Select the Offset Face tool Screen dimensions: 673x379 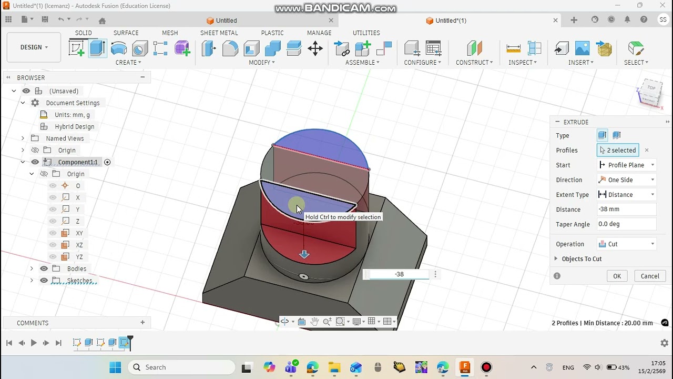coord(294,48)
